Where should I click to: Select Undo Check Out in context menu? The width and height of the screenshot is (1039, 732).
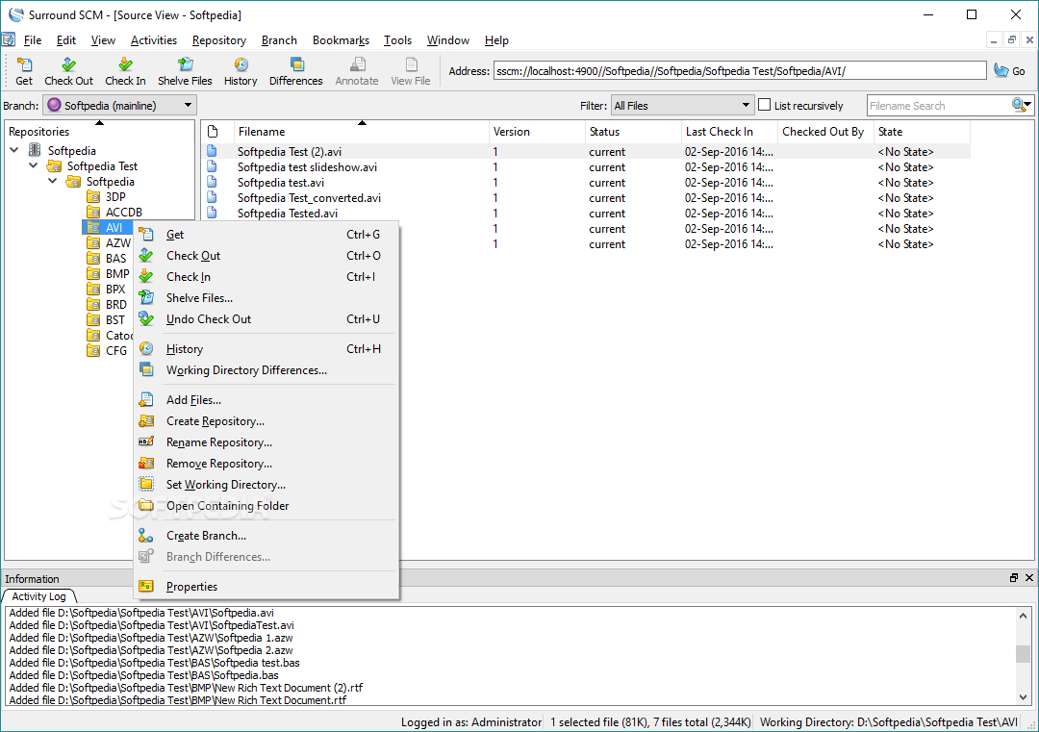[x=266, y=319]
